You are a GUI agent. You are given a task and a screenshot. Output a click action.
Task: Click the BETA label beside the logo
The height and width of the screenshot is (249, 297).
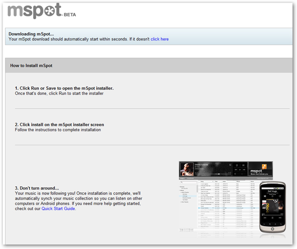click(69, 15)
